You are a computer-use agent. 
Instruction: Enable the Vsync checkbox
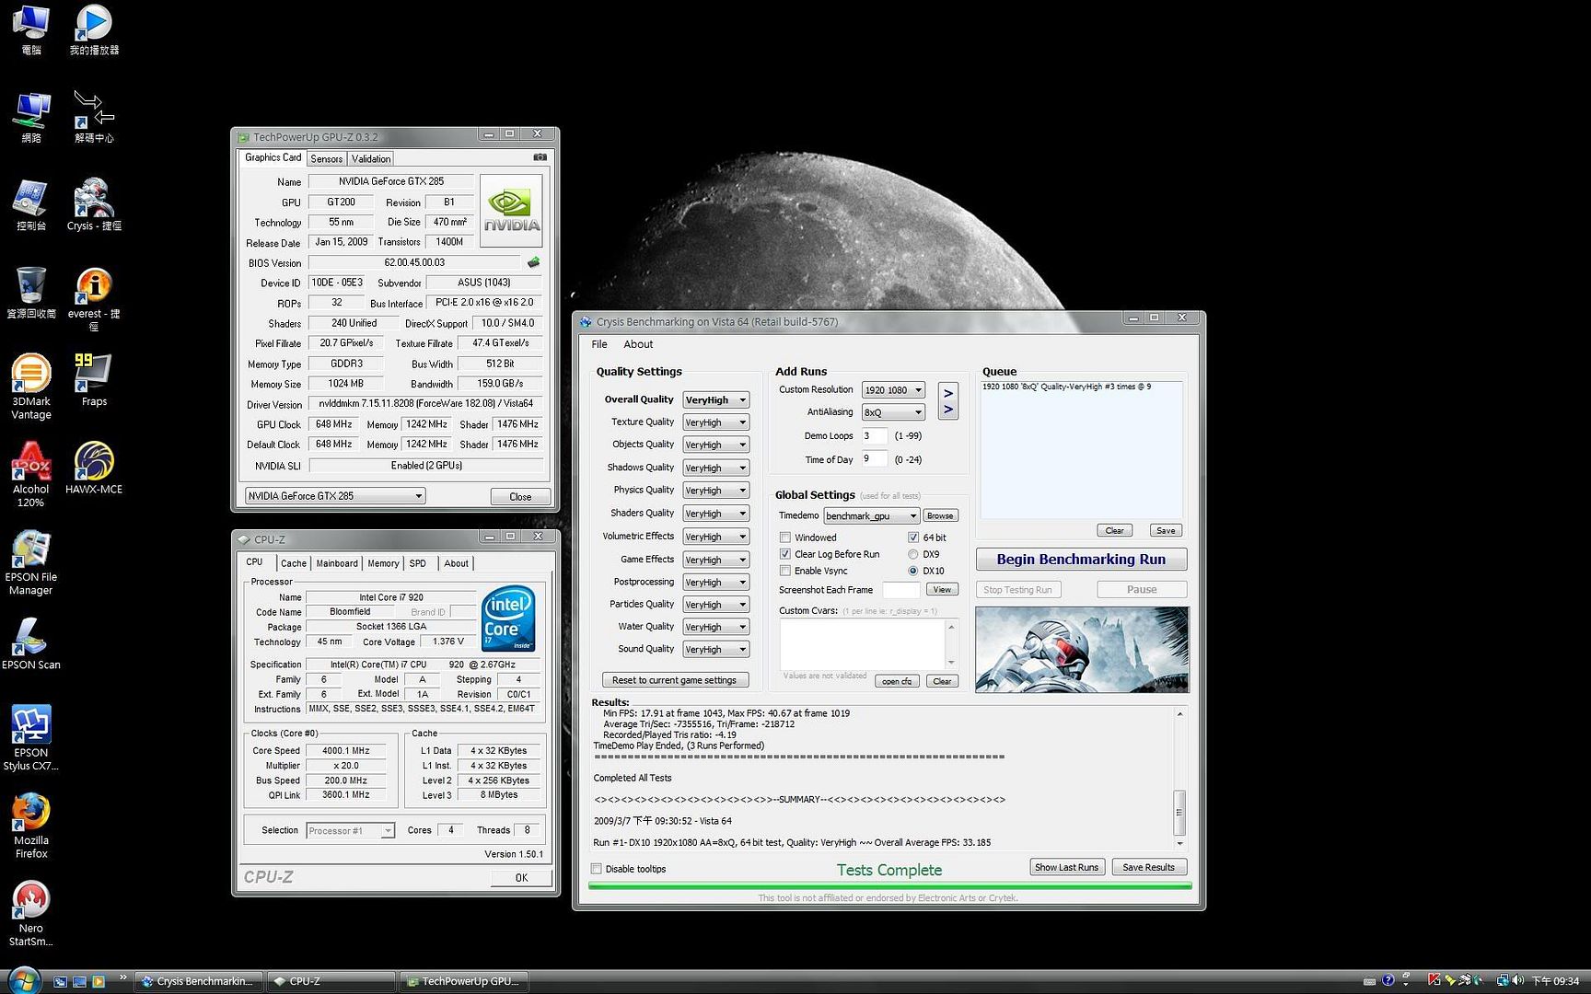[x=785, y=571]
